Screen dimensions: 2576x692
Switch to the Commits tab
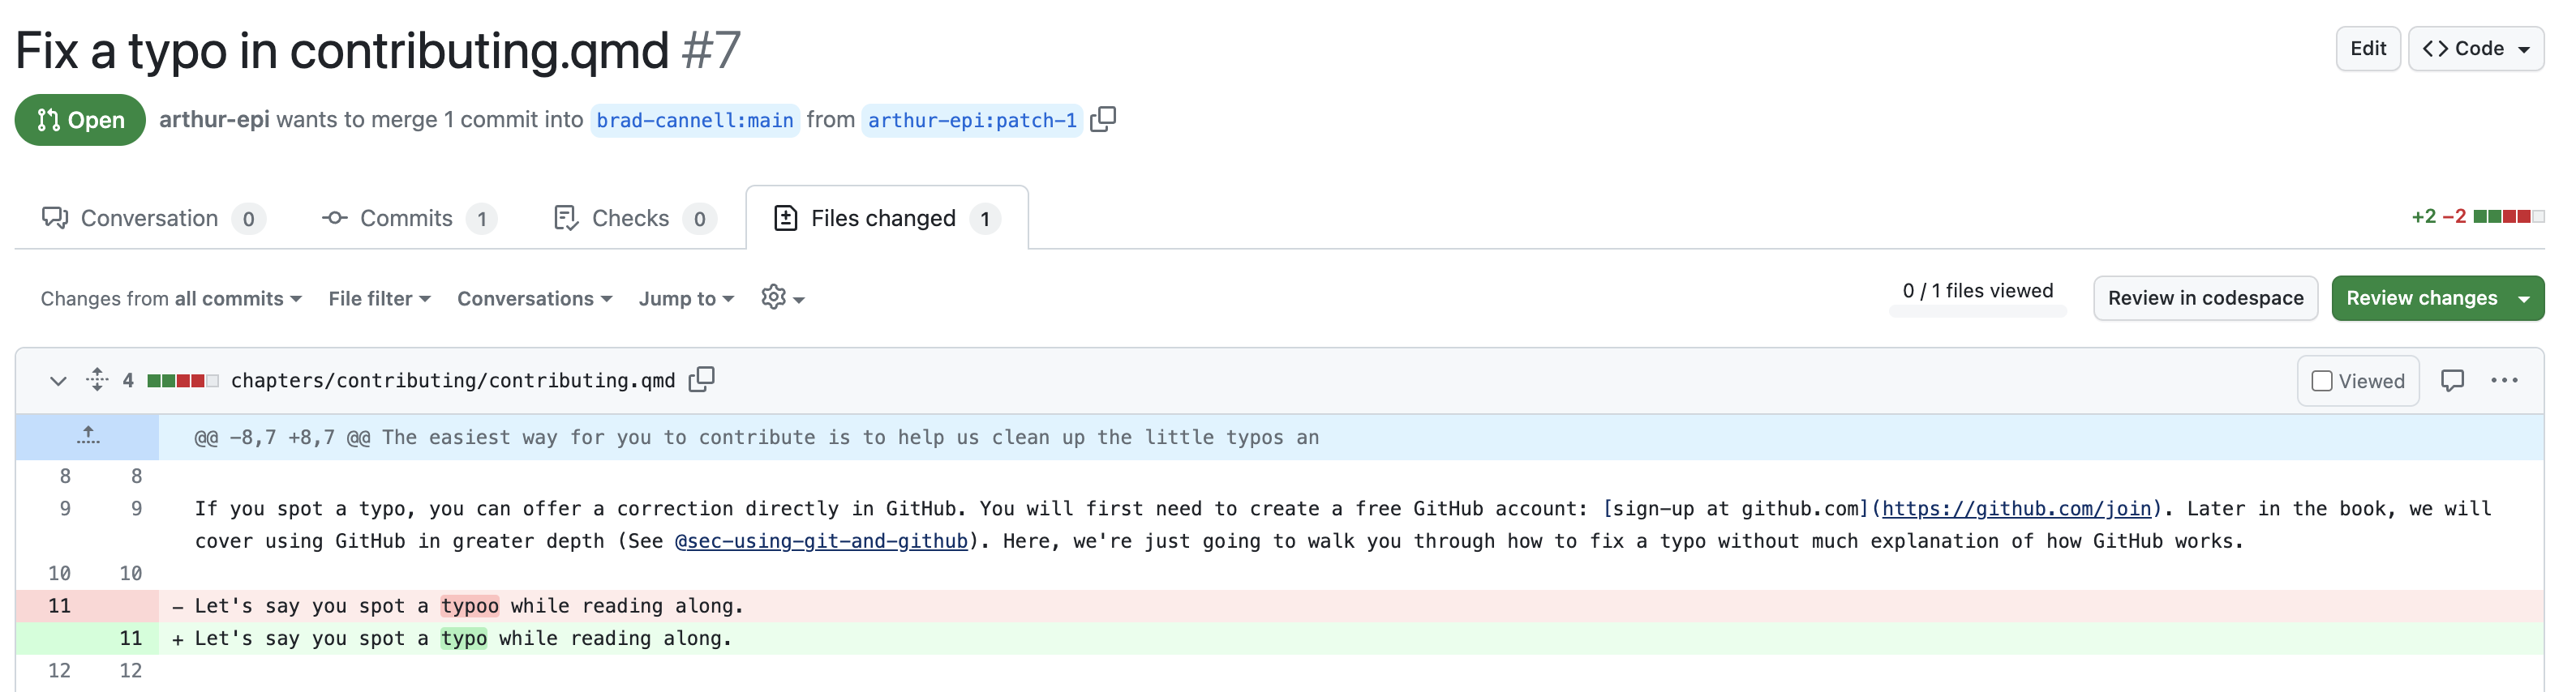coord(408,218)
